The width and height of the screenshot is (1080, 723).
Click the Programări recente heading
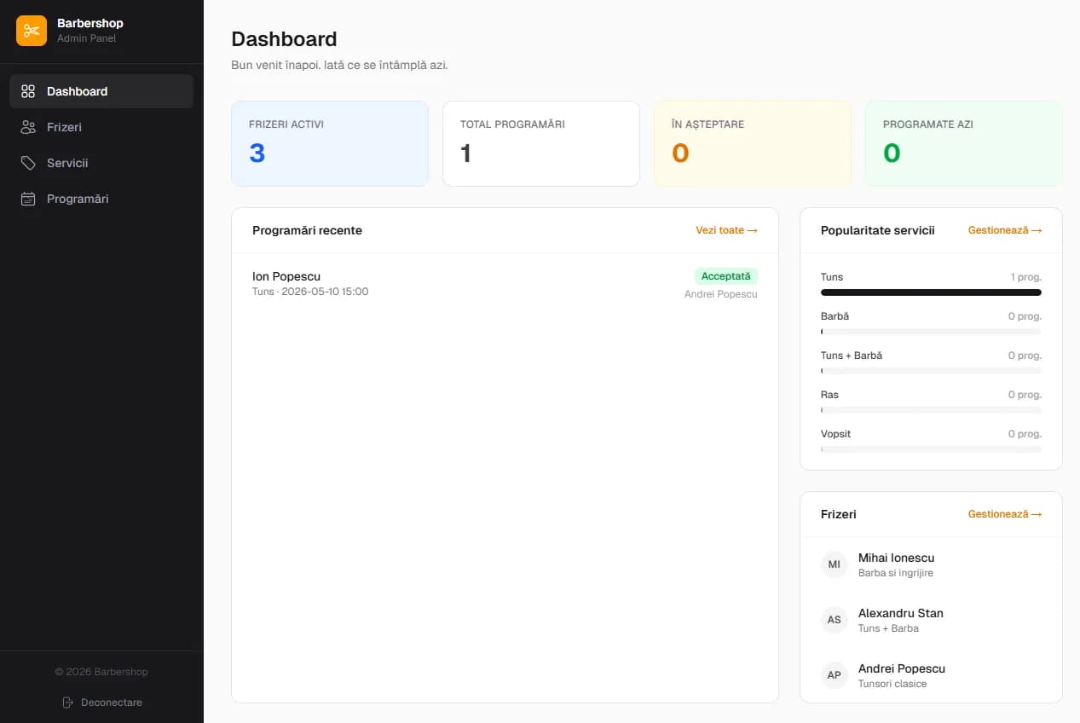click(307, 230)
